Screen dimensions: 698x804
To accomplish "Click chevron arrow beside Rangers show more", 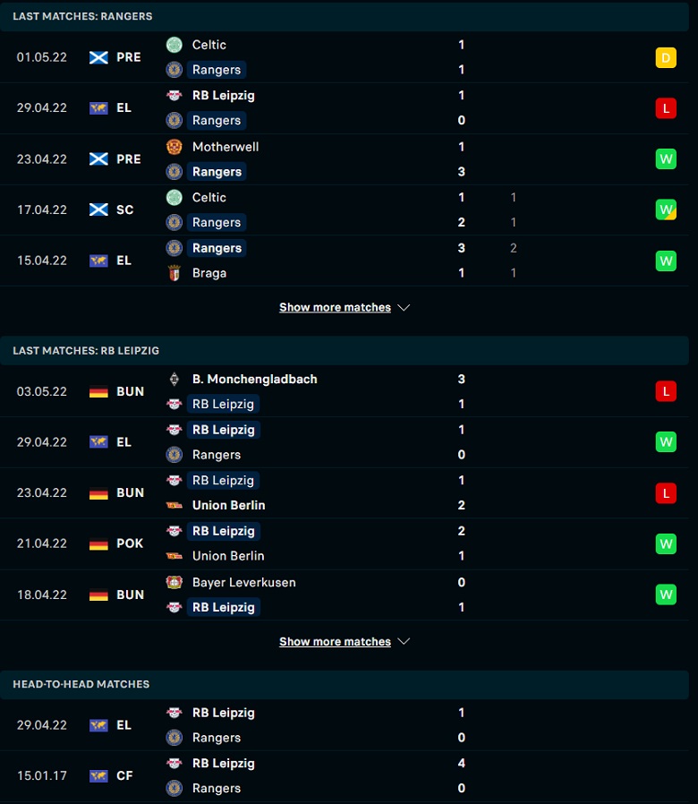I will point(404,308).
